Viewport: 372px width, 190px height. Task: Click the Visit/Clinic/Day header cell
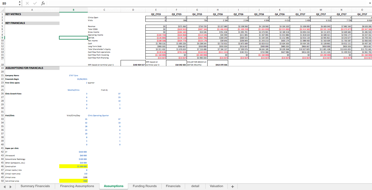point(73,115)
